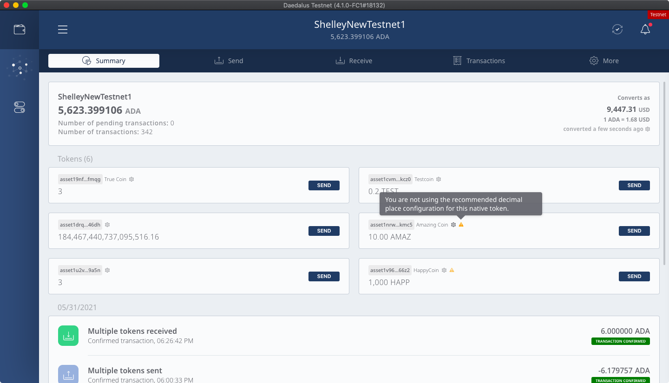
Task: Switch to the Receive tab
Action: (x=354, y=61)
